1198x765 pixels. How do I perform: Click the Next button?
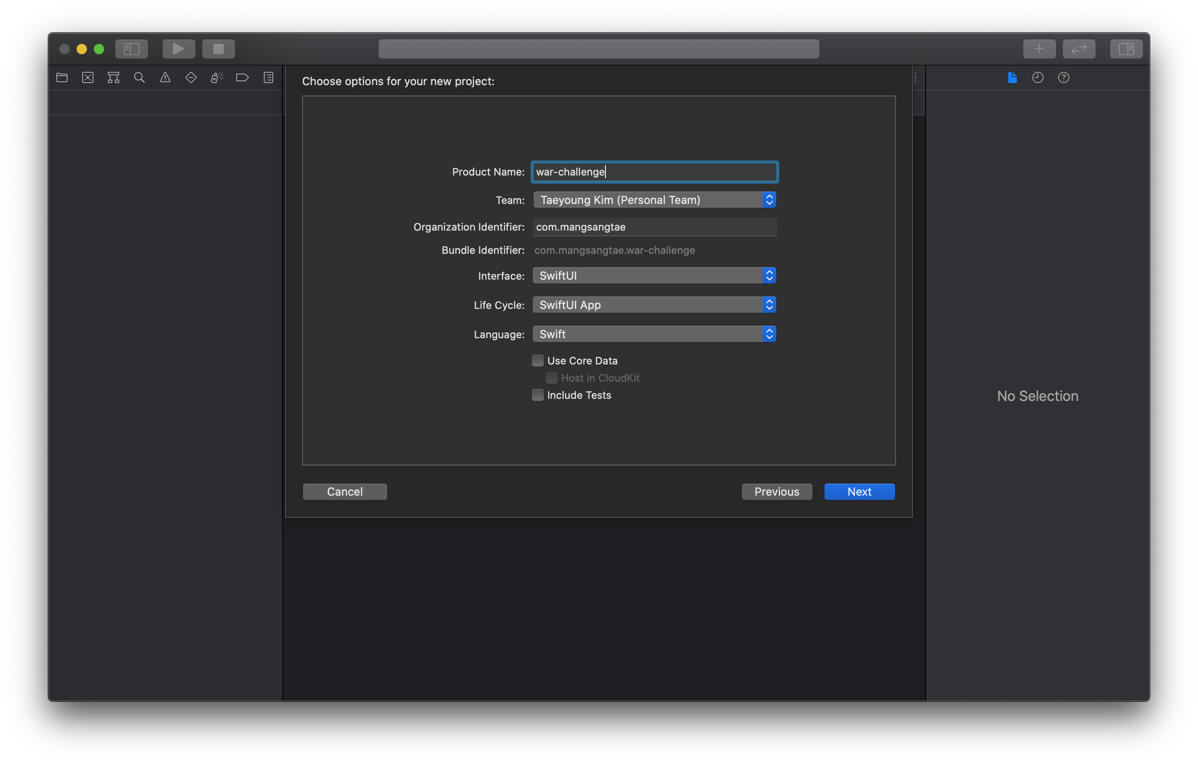coord(859,491)
